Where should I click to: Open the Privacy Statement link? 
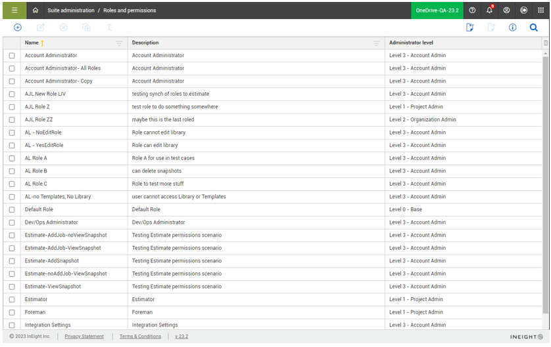[84, 337]
